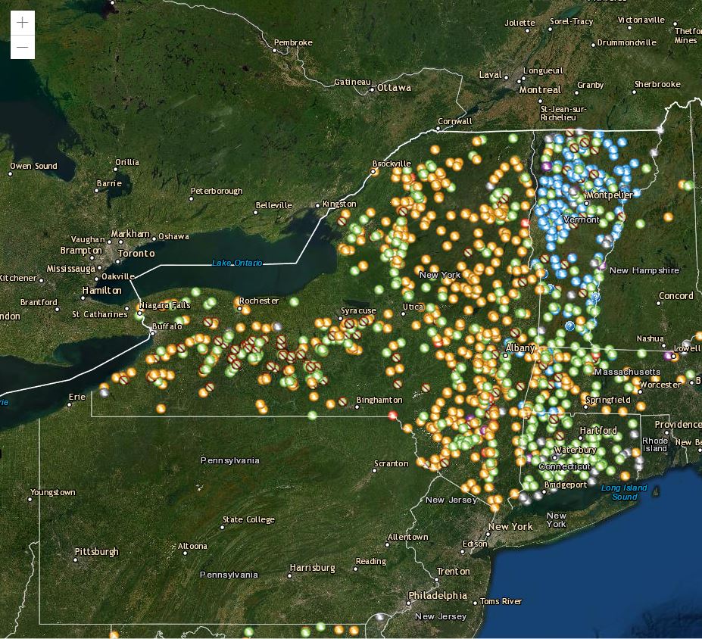Click the green marker east of Rochester
This screenshot has height=639, width=702.
(295, 301)
